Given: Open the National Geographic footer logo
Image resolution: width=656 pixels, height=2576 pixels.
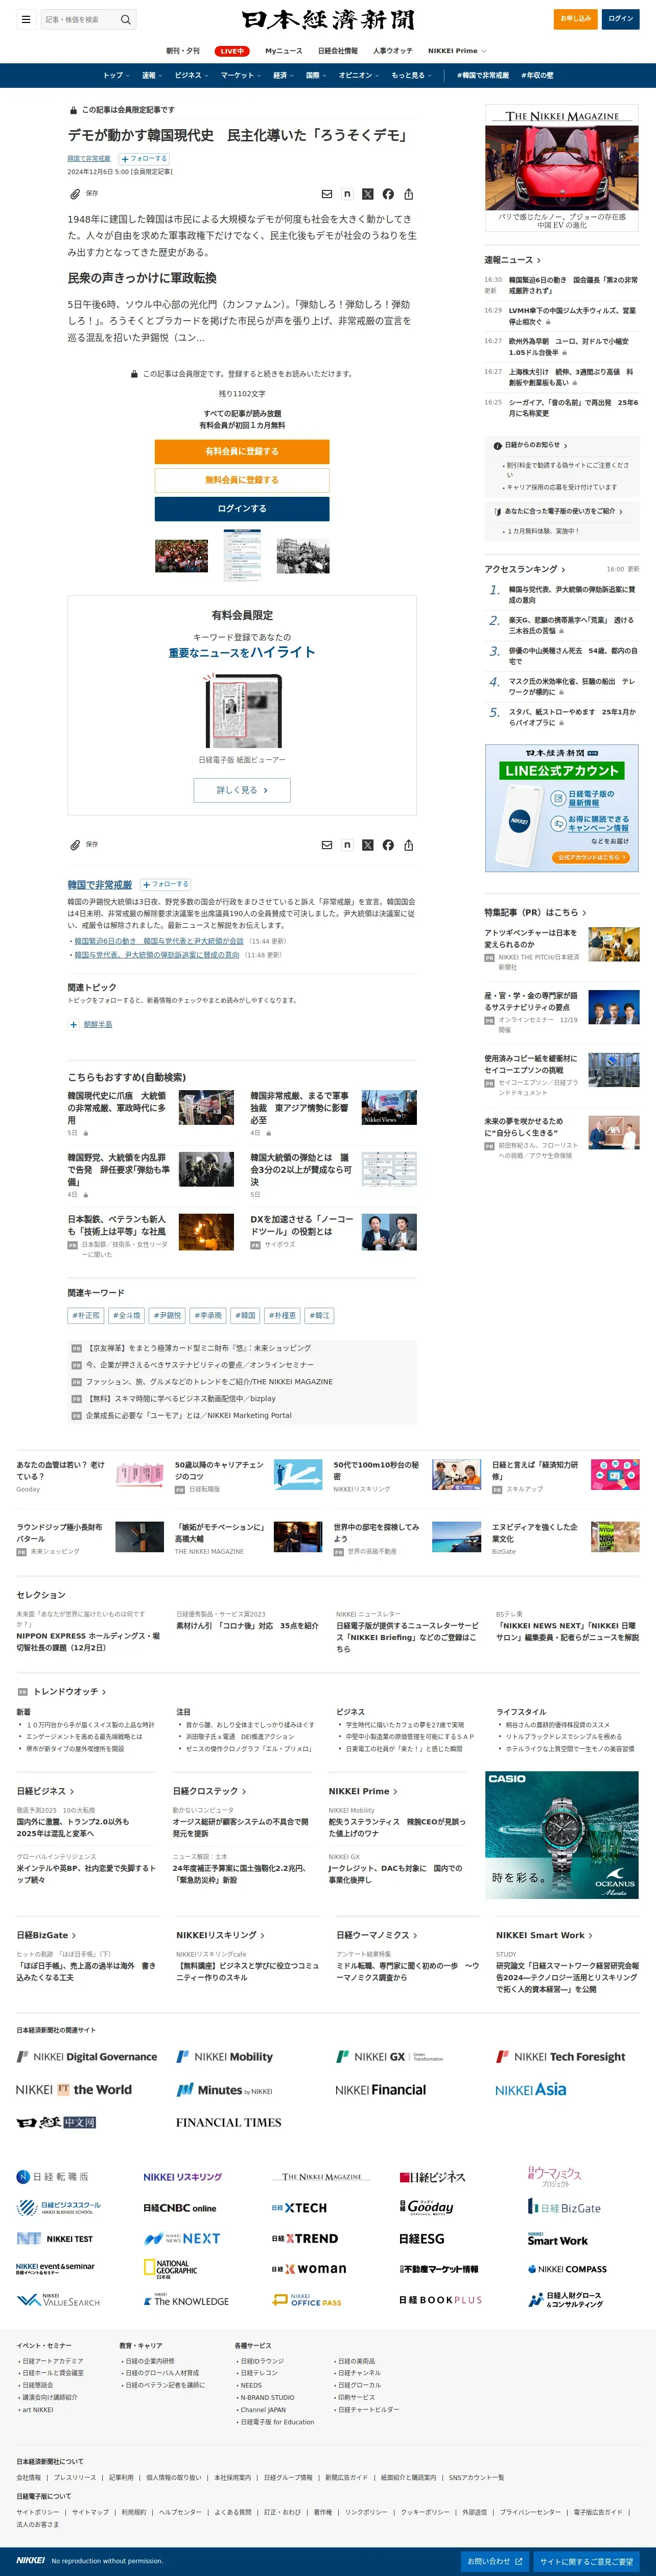Looking at the screenshot, I should [x=171, y=2269].
